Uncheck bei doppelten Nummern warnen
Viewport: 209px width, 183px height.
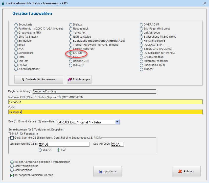[12, 175]
